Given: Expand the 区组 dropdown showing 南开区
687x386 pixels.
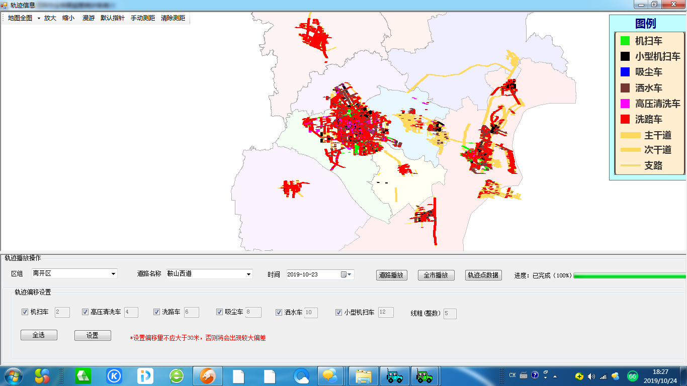Looking at the screenshot, I should pos(113,274).
